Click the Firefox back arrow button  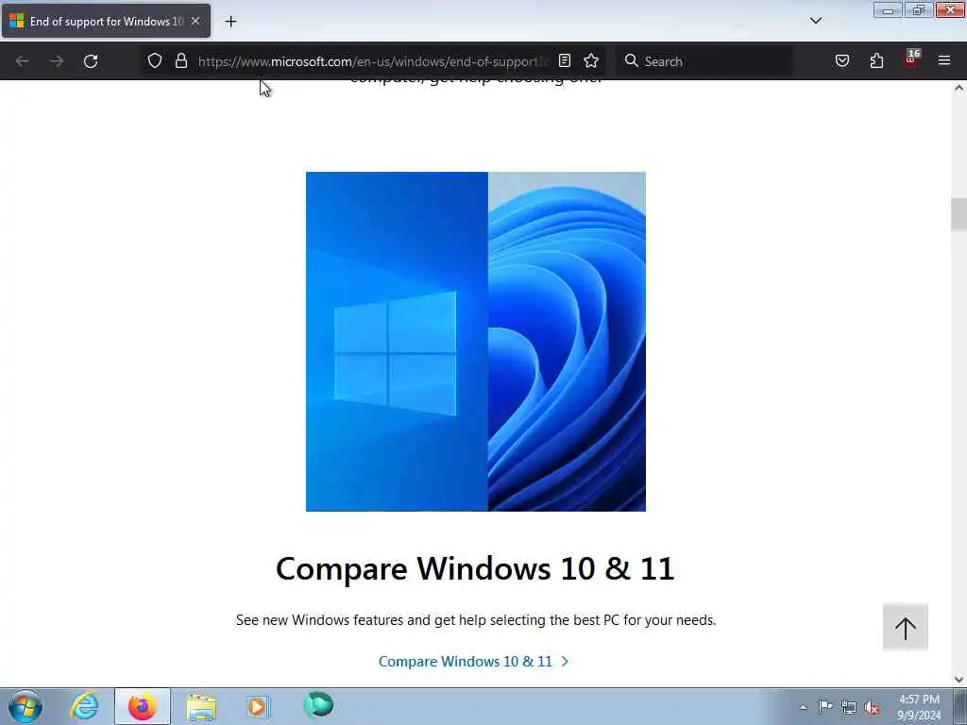[23, 61]
